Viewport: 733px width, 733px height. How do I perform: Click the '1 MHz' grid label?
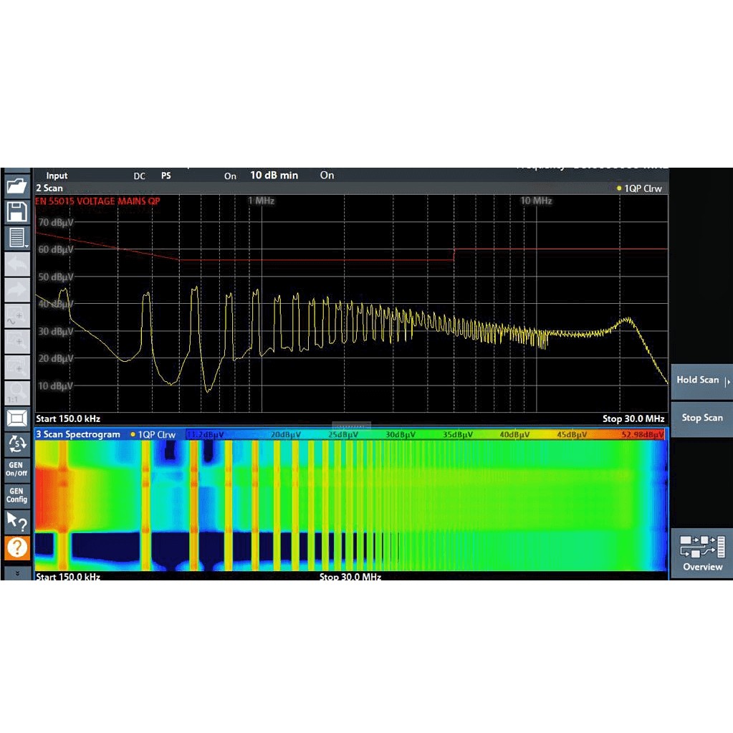click(x=262, y=201)
